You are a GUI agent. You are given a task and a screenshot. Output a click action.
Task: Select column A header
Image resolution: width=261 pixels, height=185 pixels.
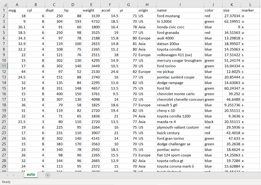point(17,5)
